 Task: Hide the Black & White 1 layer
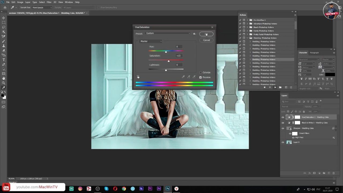pos(283,123)
